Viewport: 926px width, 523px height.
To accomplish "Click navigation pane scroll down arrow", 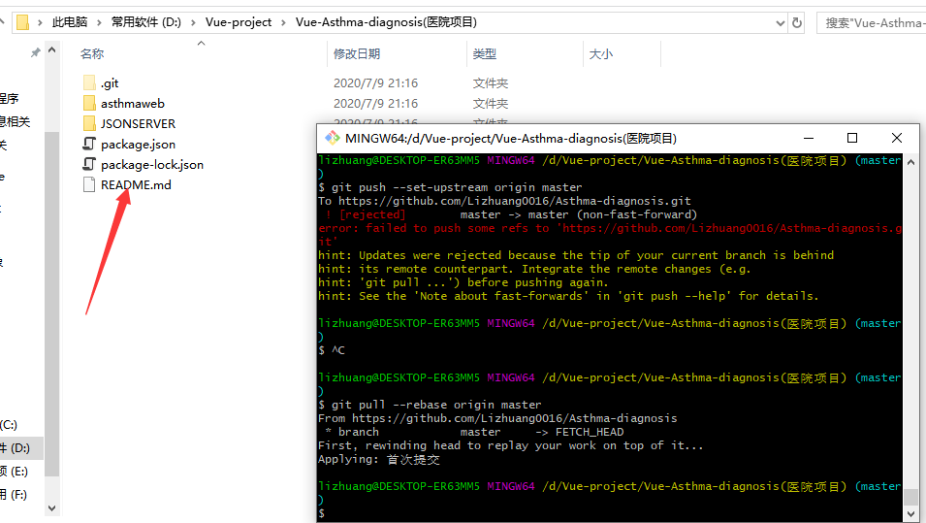I will [x=52, y=508].
